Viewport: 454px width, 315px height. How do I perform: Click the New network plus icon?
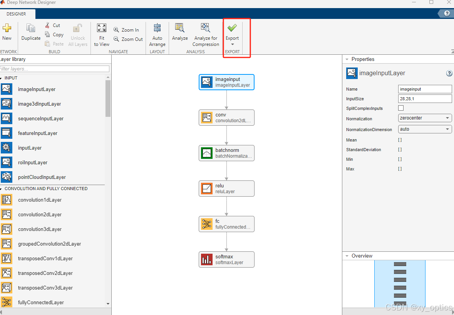point(7,28)
